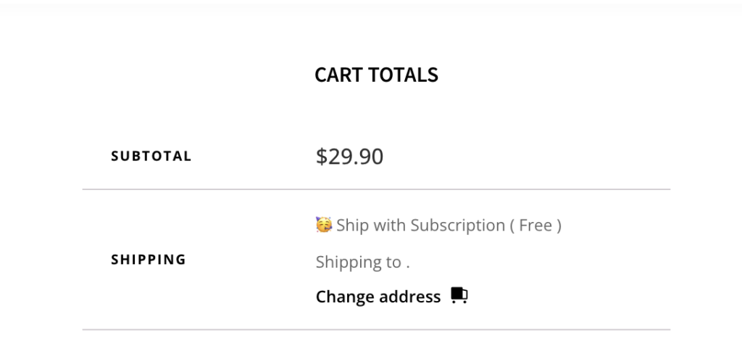The height and width of the screenshot is (346, 742).
Task: Click the word "Ship" after the emoji
Action: (x=353, y=225)
